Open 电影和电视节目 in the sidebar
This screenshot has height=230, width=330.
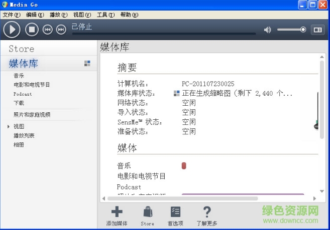click(x=32, y=85)
